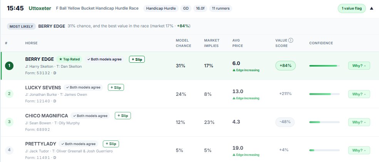Click rank 1 circle for BERRY EDGE

pyautogui.click(x=9, y=66)
